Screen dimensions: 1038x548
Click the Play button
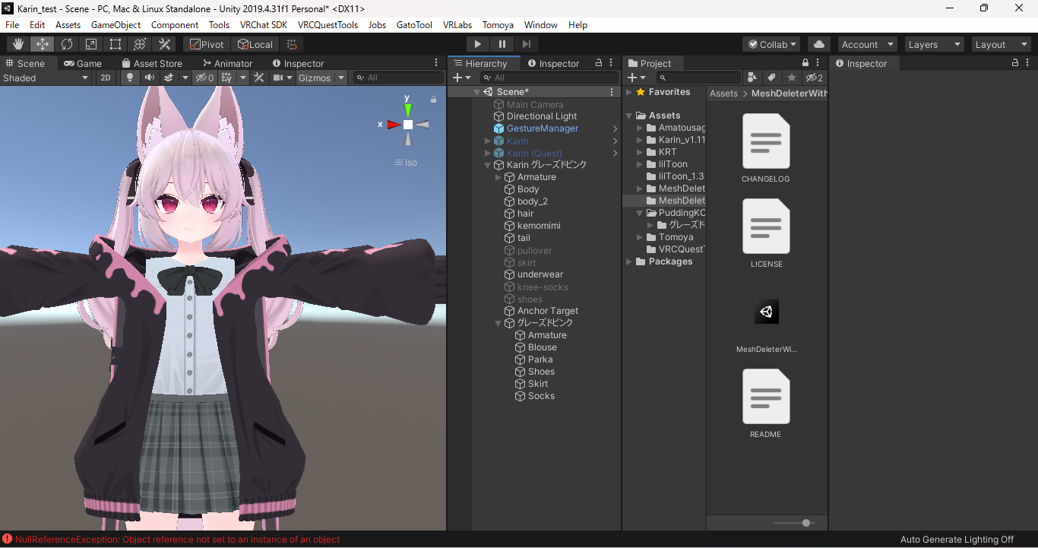(478, 44)
